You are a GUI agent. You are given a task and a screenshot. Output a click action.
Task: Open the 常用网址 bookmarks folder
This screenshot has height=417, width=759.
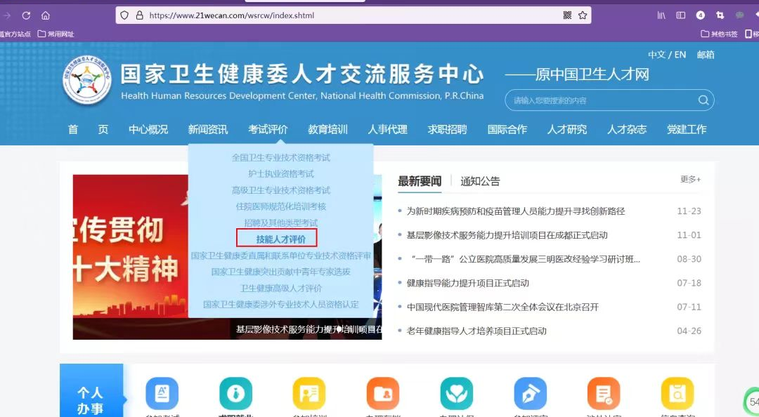56,34
